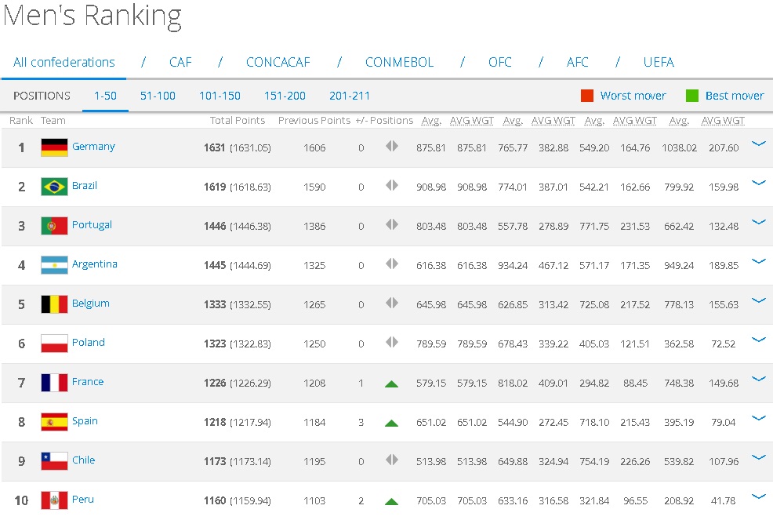The width and height of the screenshot is (773, 520).
Task: Click the red Worst mover swatch
Action: tap(586, 96)
